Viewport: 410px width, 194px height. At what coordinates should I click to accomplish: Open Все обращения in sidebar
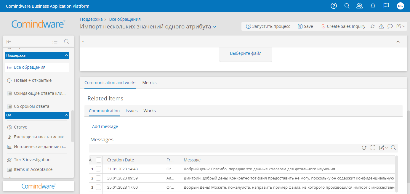37,67
